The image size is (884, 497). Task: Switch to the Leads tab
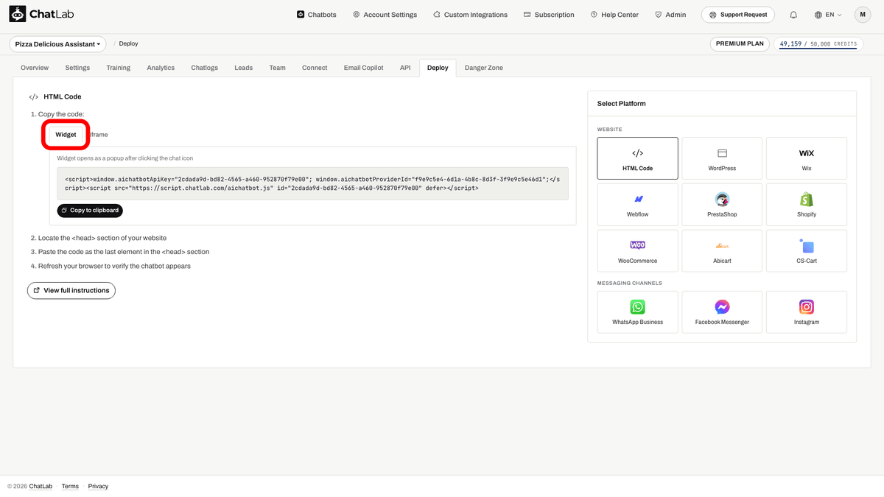coord(244,68)
